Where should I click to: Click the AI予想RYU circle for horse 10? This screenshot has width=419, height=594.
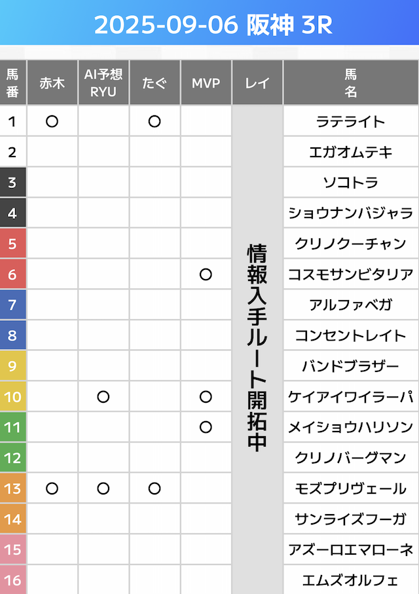coord(103,397)
